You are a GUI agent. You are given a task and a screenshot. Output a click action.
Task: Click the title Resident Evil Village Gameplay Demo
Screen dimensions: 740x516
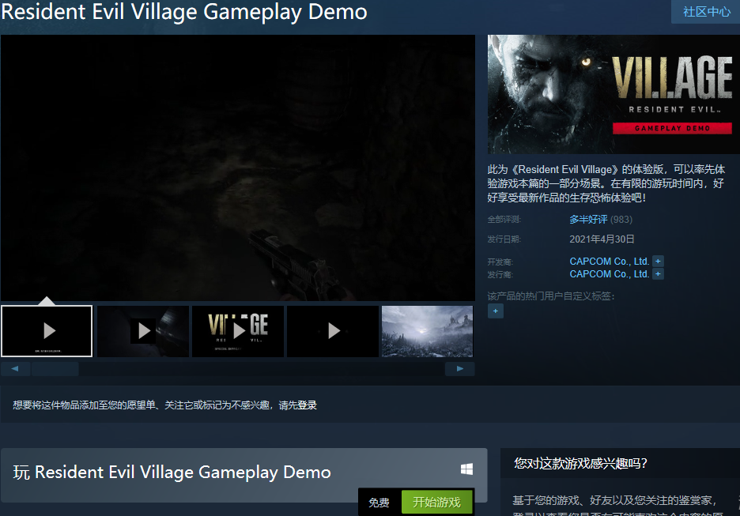(x=184, y=12)
